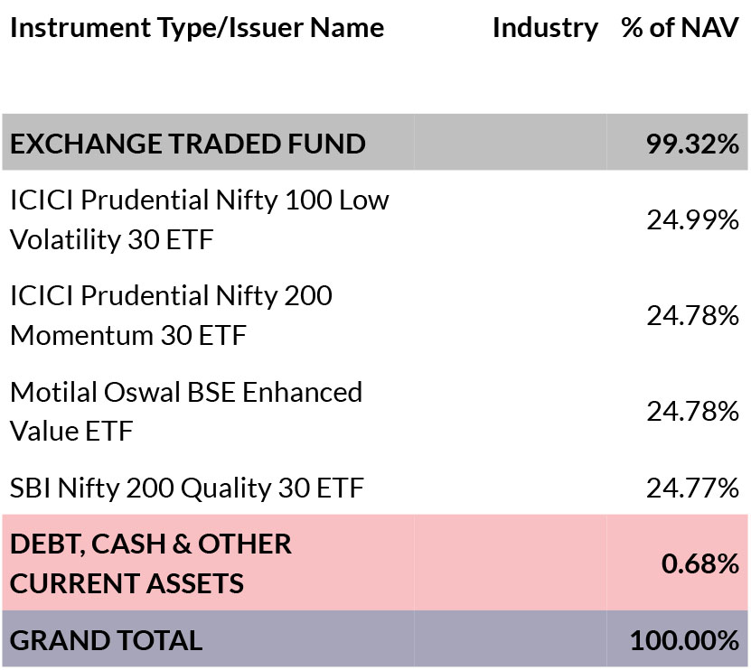Click the "Instrument Type/Issuer Name" column header
This screenshot has height=670, width=751.
[197, 28]
